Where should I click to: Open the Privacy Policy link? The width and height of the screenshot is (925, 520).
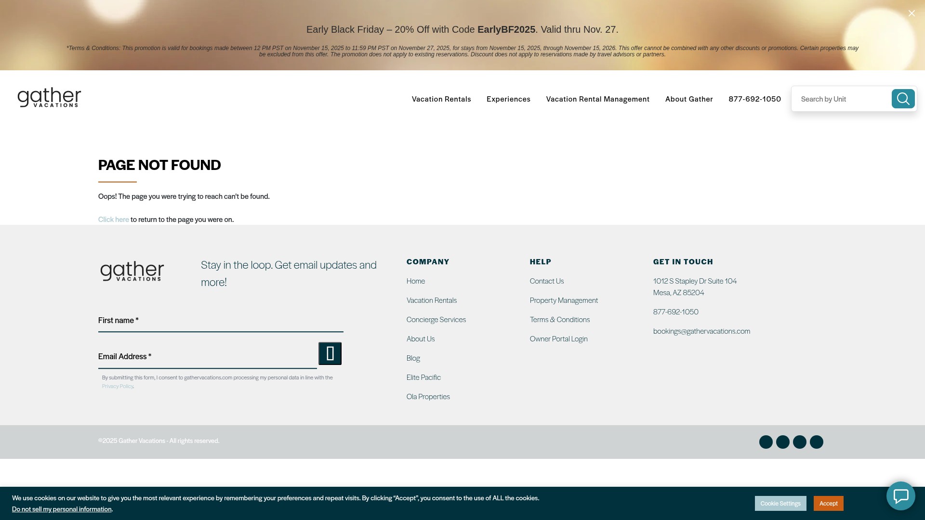(x=118, y=386)
